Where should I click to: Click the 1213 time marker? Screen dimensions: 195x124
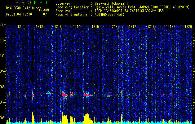(58, 26)
